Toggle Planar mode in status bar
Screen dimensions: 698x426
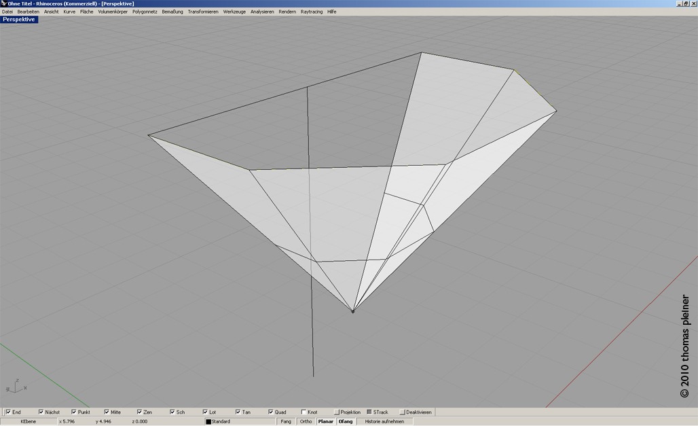click(326, 421)
